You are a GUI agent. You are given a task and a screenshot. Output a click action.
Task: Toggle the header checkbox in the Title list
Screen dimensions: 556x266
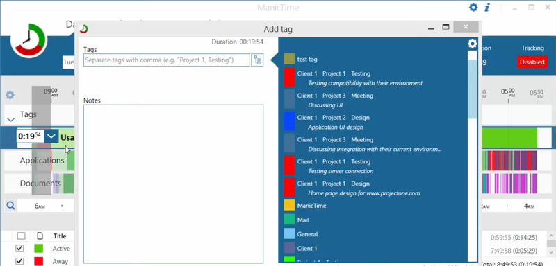[x=22, y=236]
